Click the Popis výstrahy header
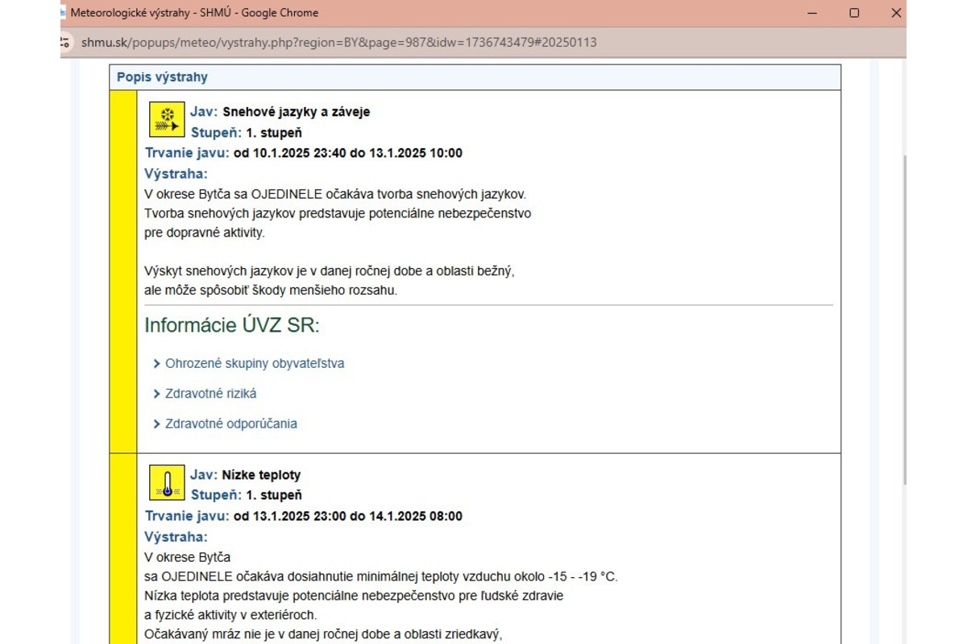Viewport: 967px width, 644px height. 162,77
